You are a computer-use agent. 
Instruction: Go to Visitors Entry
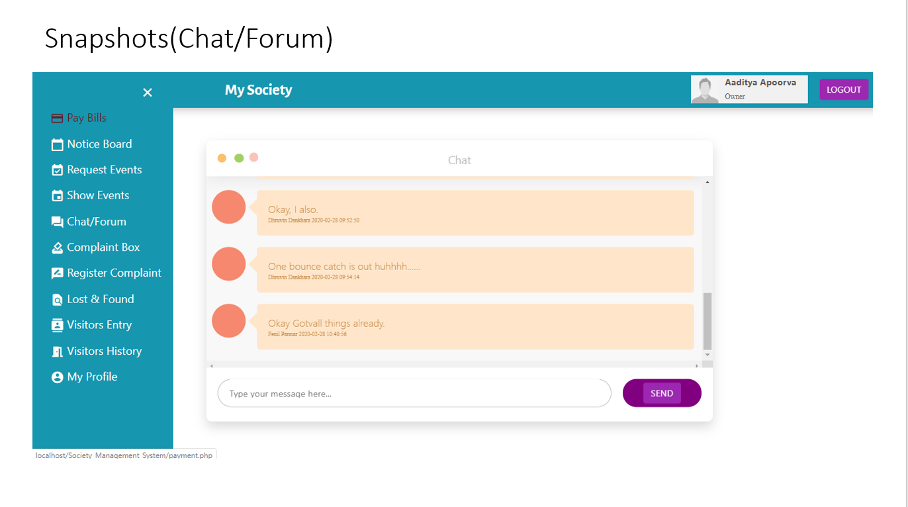pos(99,325)
